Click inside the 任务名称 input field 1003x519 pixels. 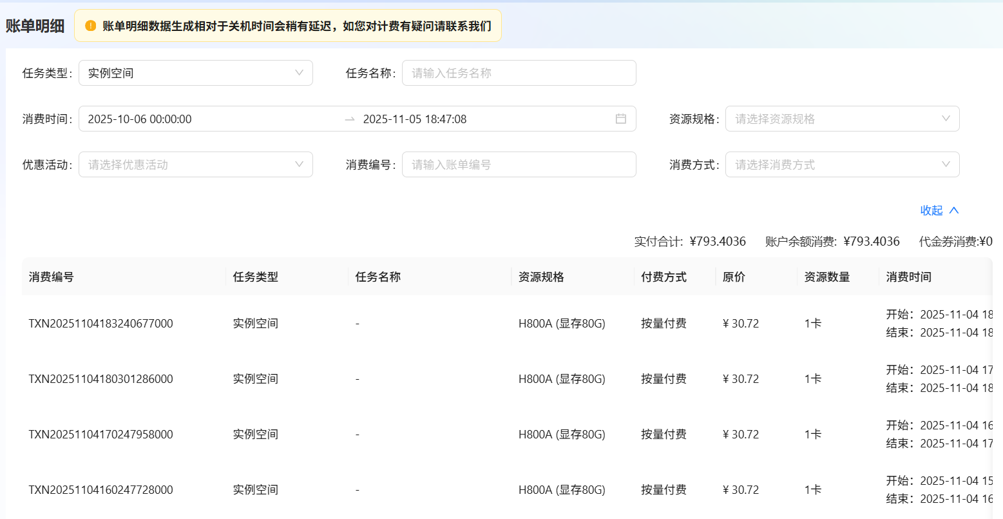tap(519, 73)
